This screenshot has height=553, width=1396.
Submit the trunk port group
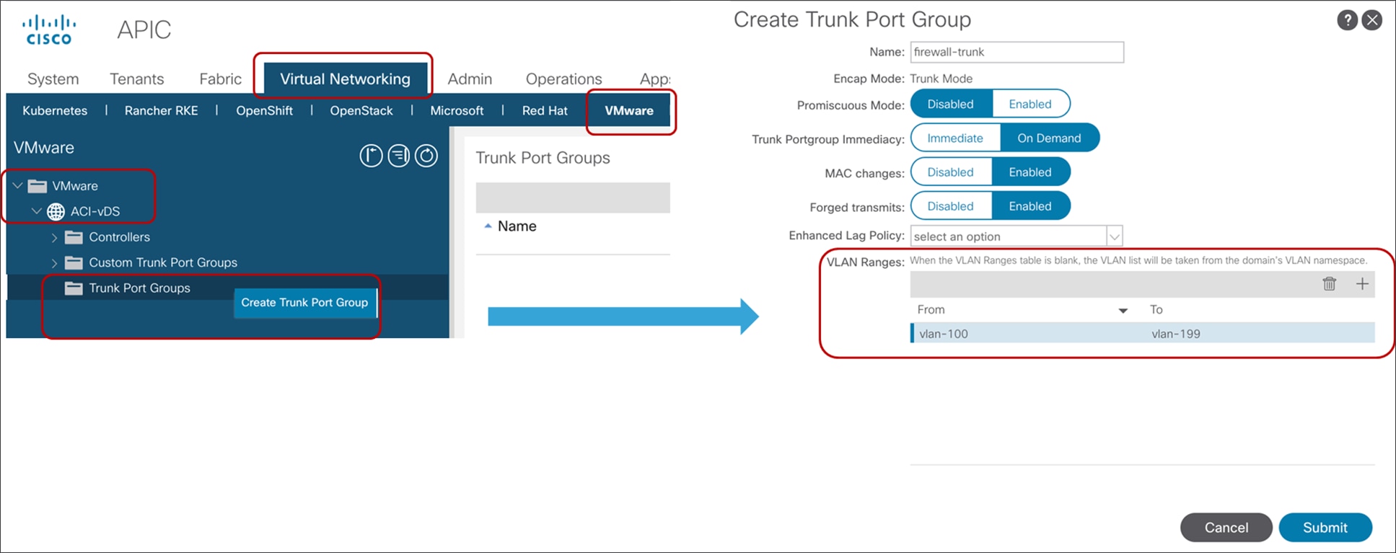1325,527
